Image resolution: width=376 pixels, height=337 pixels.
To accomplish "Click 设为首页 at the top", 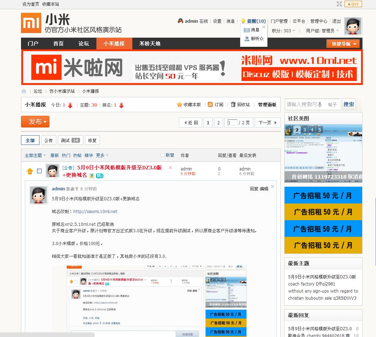I will coord(31,4).
